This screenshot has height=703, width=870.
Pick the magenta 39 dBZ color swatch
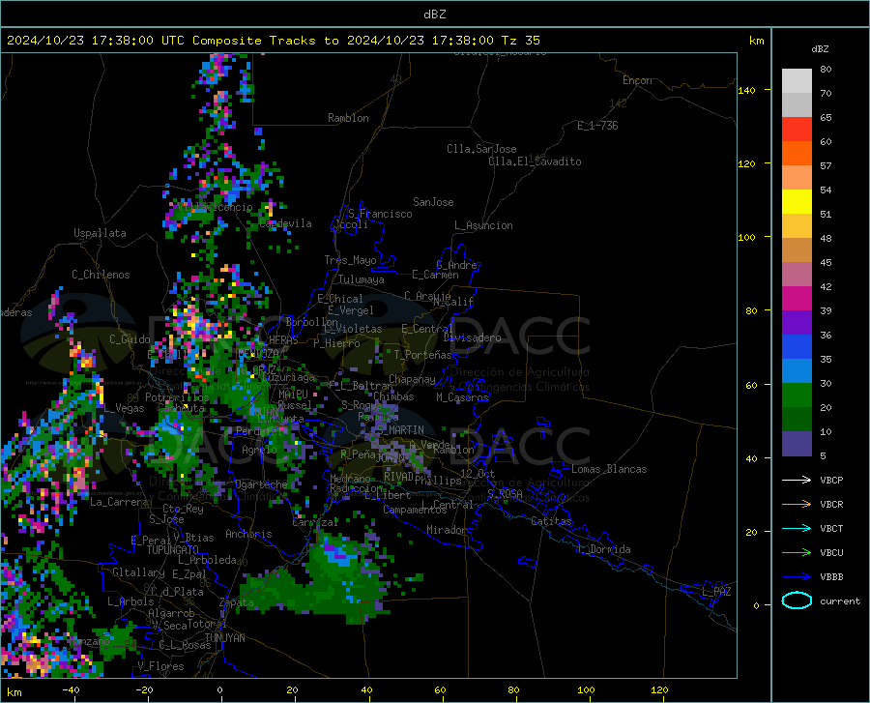(x=797, y=299)
